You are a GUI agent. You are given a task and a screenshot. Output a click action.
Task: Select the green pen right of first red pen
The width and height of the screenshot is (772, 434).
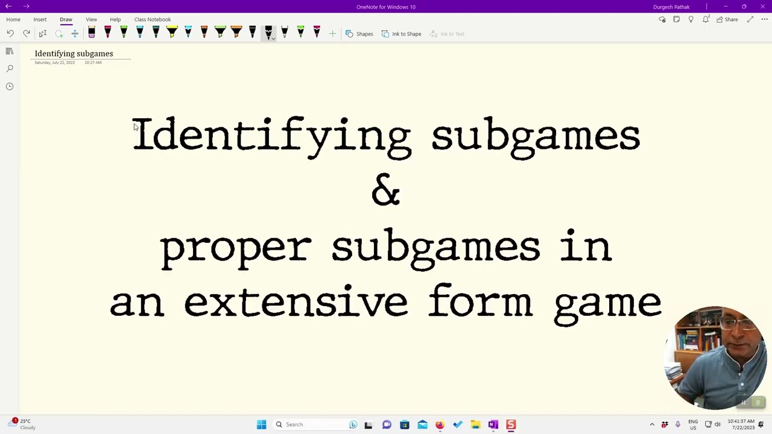124,33
